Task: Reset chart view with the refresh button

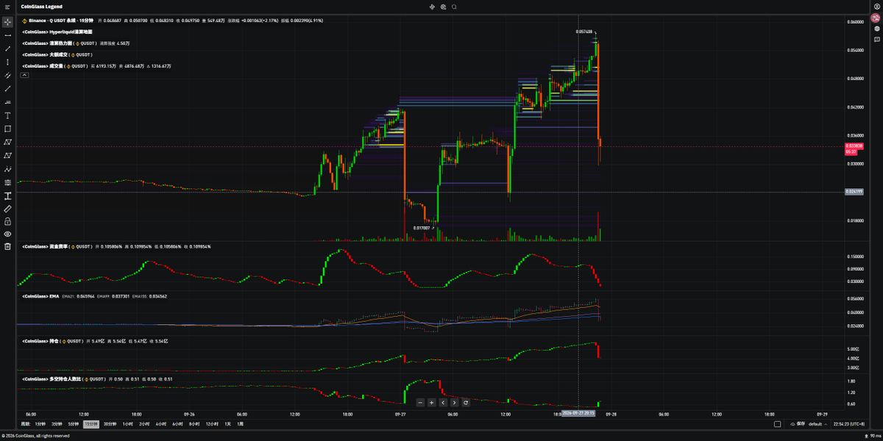Action: tap(466, 402)
